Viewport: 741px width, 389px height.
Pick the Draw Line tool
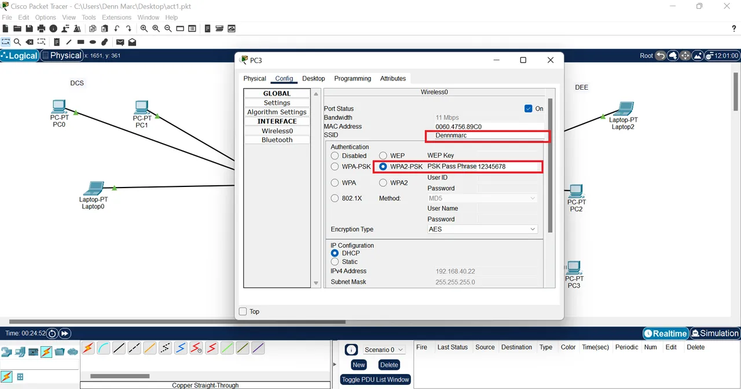(69, 42)
